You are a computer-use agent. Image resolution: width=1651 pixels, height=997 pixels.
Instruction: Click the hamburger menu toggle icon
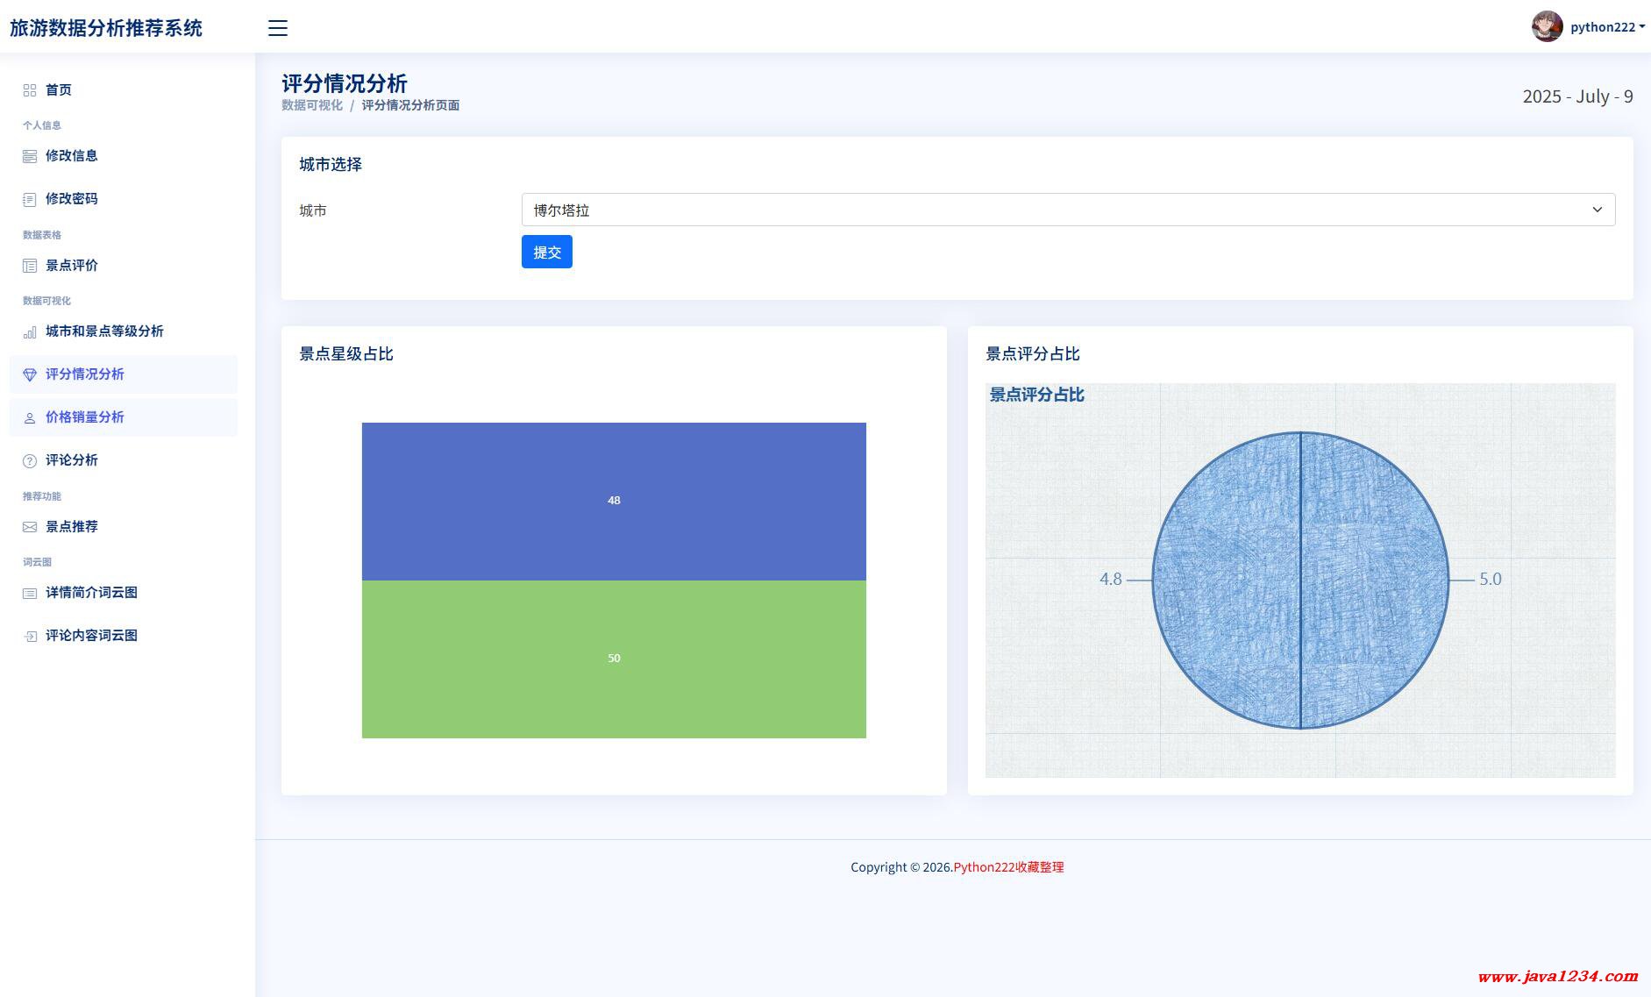click(278, 28)
